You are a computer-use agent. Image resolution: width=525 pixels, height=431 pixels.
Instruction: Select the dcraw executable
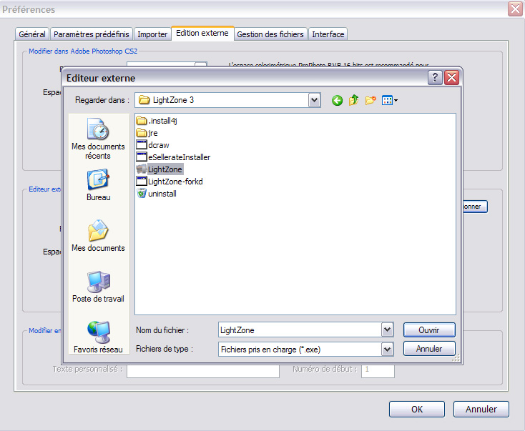pyautogui.click(x=152, y=145)
